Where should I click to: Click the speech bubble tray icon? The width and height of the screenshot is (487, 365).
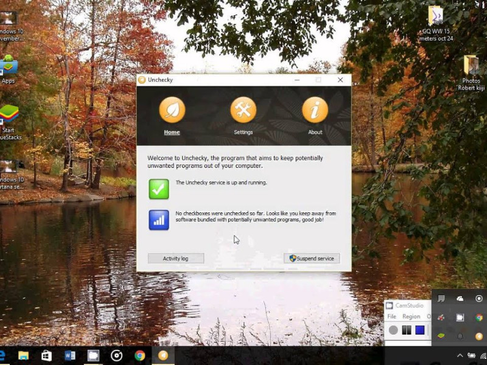441,299
